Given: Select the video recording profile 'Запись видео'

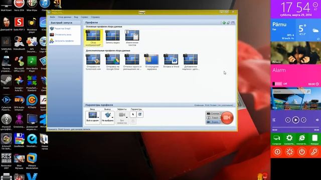Looking at the screenshot, I should (x=112, y=37).
